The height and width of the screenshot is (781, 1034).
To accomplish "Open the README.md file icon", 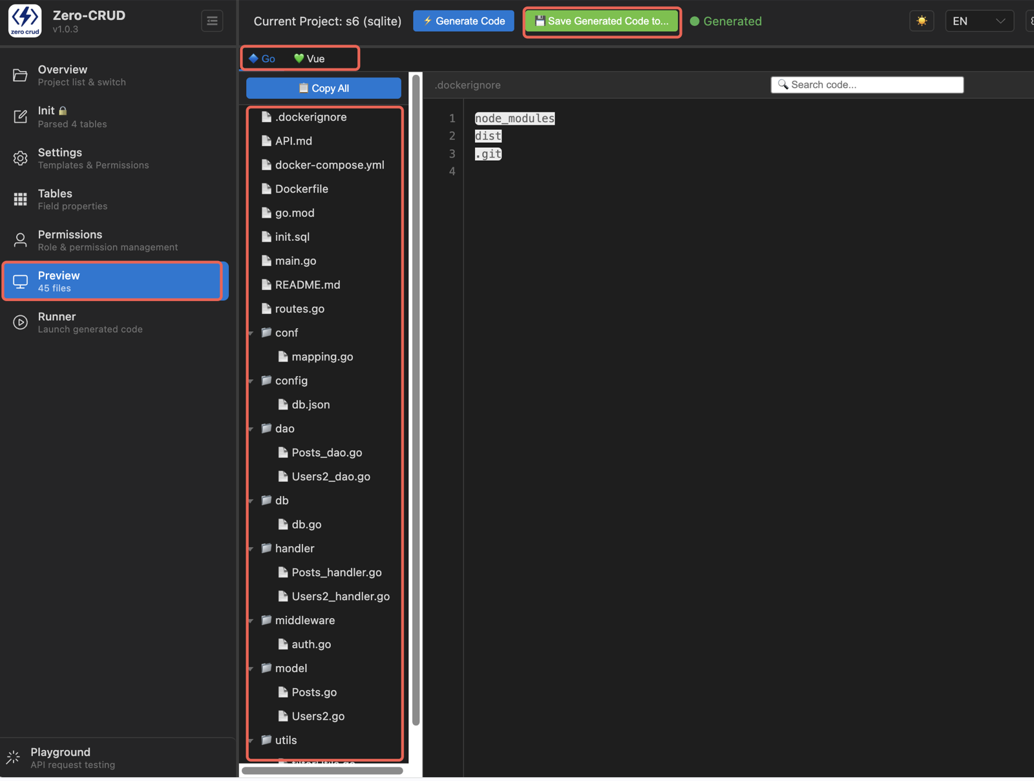I will pos(266,284).
